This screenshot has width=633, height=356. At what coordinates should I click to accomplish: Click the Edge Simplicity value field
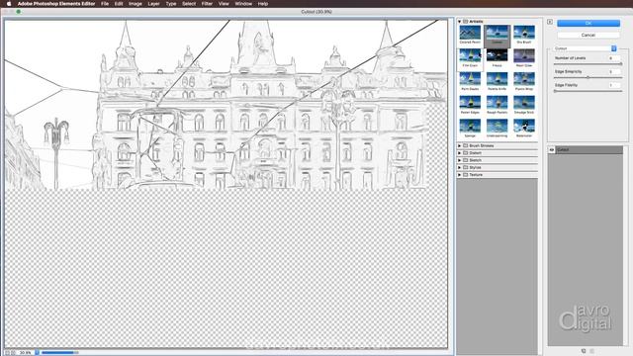click(614, 72)
